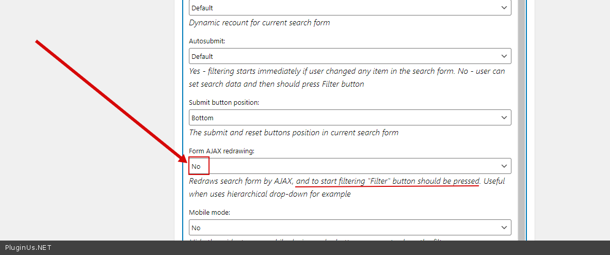This screenshot has height=255, width=610.
Task: Click the chevron arrow on Mobile mode select
Action: [504, 228]
